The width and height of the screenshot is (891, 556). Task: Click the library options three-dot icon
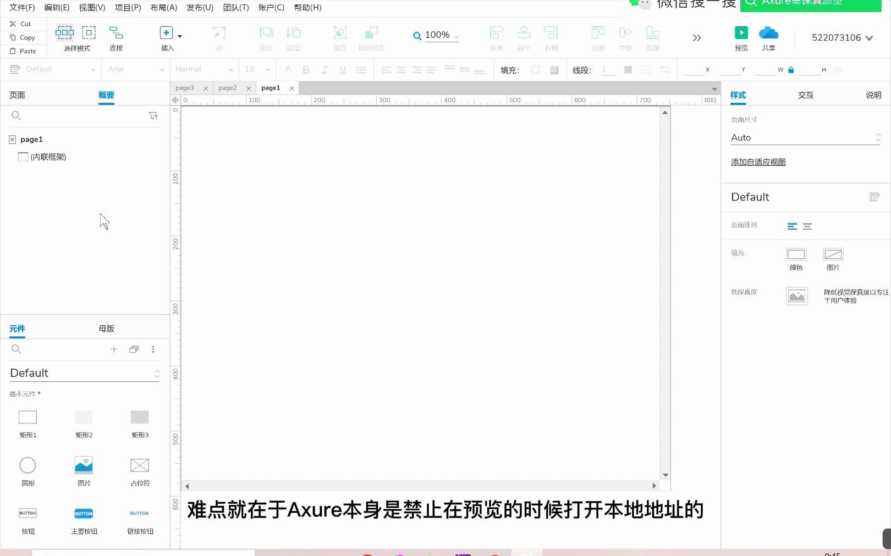pos(153,349)
